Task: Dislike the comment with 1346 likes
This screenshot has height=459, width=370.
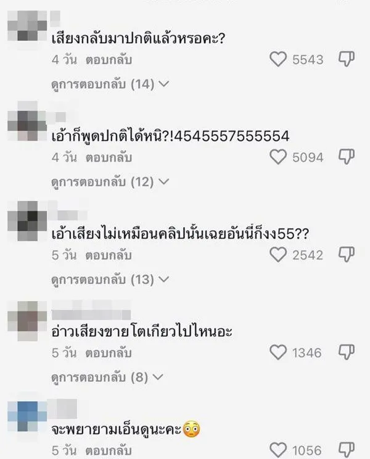Action: 347,352
